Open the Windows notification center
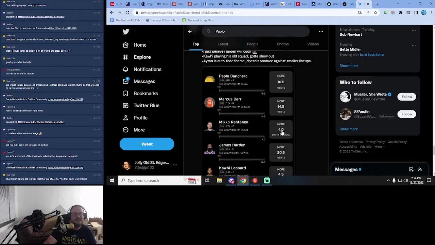This screenshot has width=435, height=245. (429, 181)
